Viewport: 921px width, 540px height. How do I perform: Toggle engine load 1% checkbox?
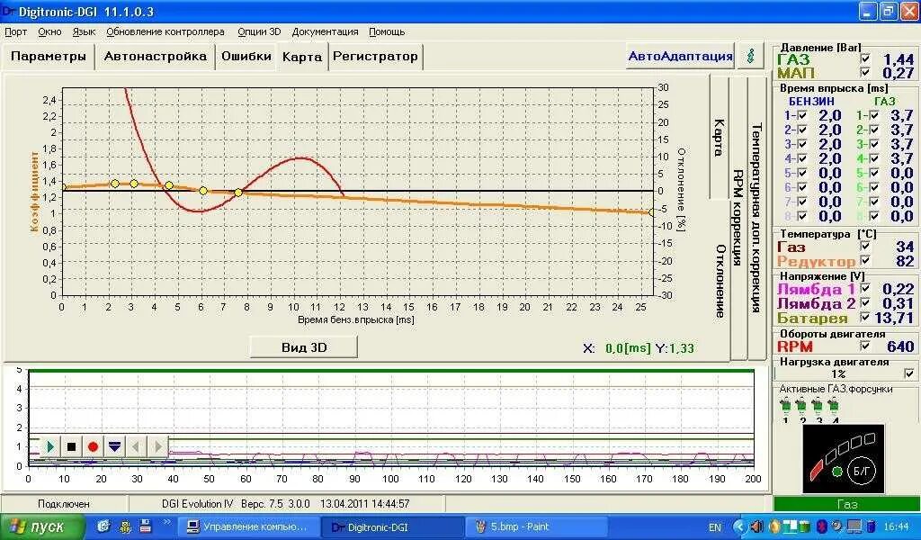click(x=910, y=373)
